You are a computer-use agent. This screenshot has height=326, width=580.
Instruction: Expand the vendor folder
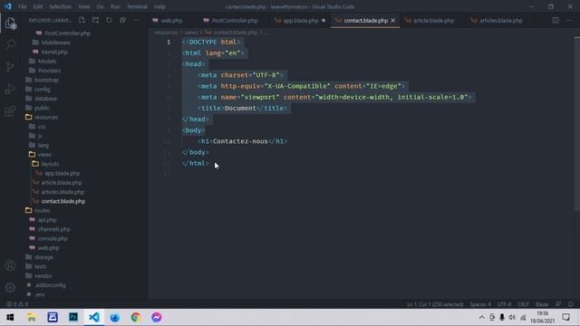[43, 275]
